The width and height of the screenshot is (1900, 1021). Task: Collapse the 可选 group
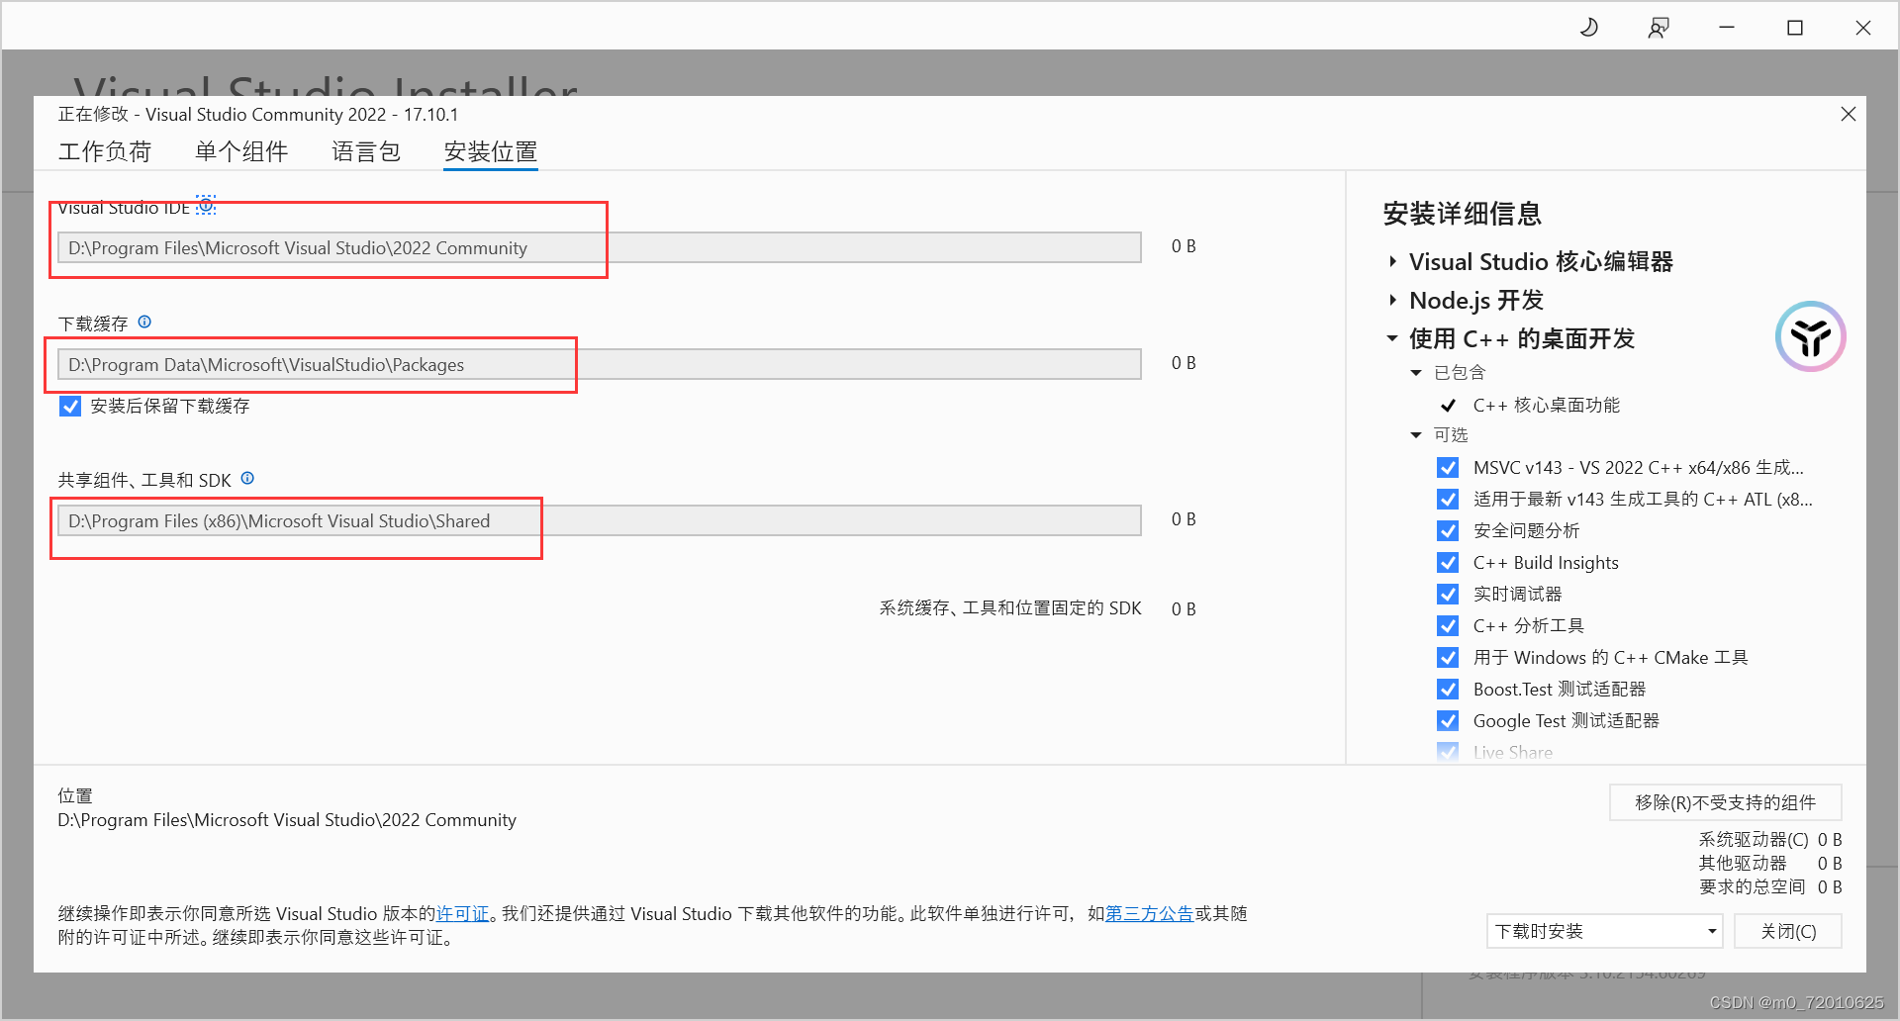coord(1416,435)
